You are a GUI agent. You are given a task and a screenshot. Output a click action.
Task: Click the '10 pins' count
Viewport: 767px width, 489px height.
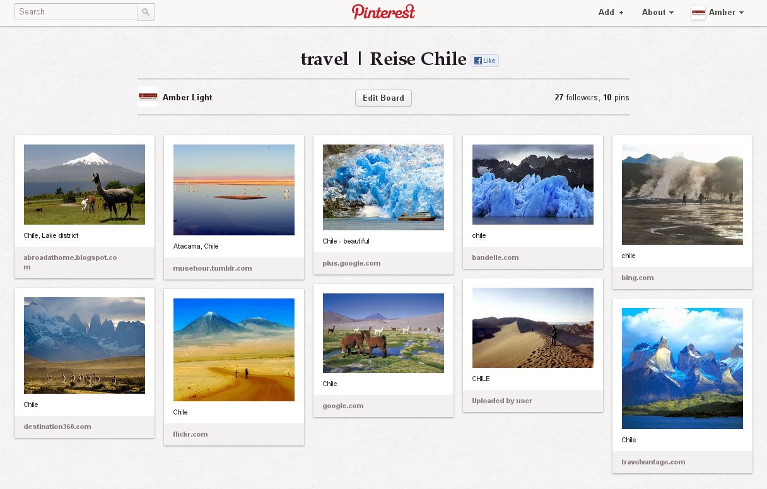pyautogui.click(x=616, y=98)
